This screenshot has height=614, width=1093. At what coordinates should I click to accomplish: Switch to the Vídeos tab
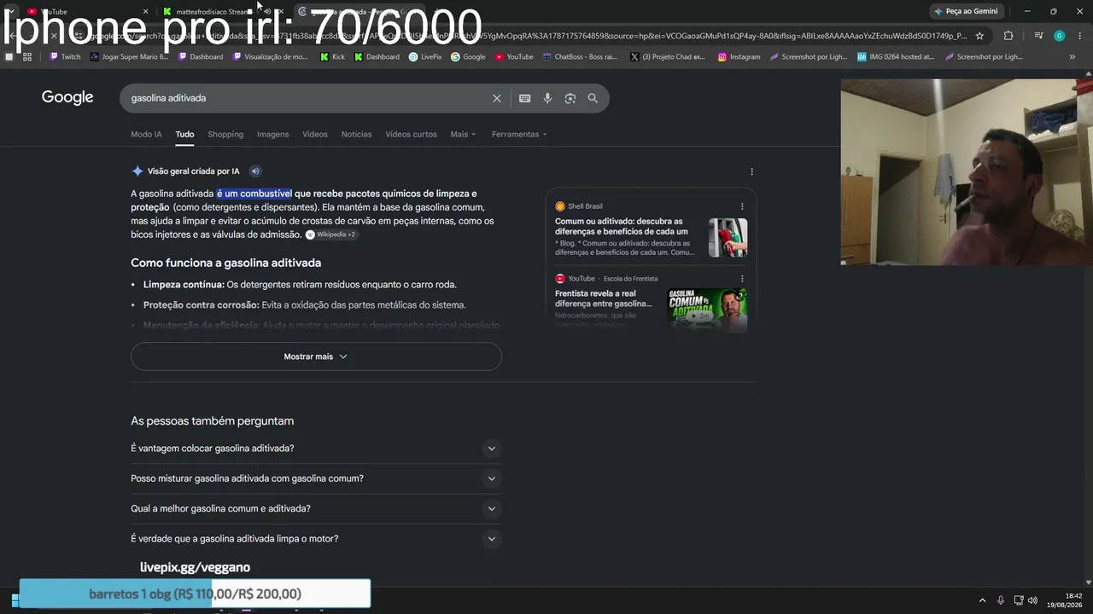tap(314, 134)
